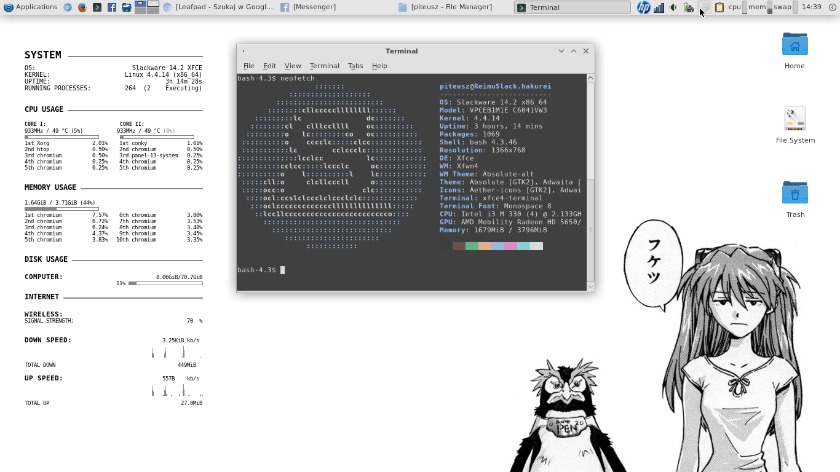Open the network signal tray icon

[x=659, y=7]
